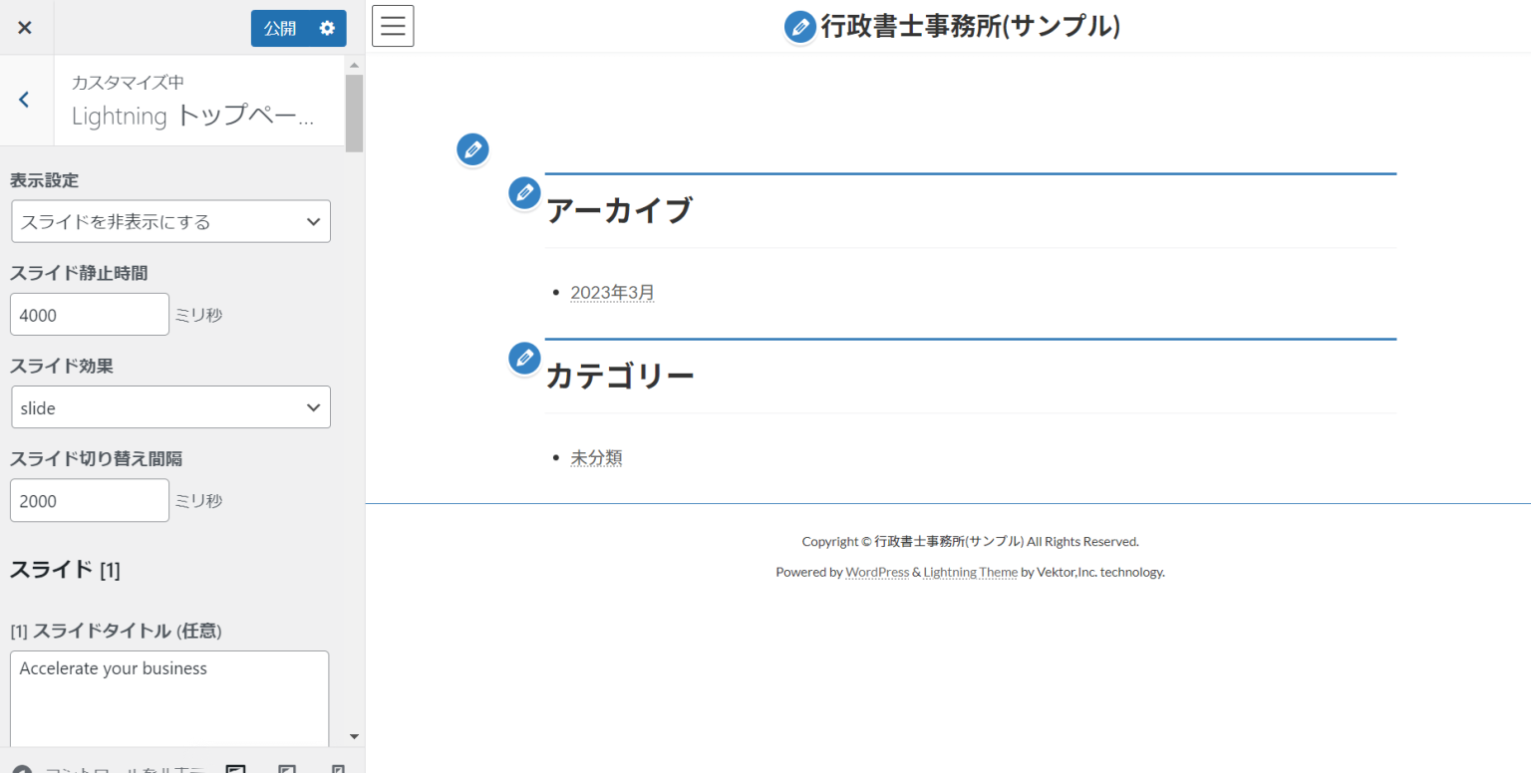This screenshot has height=773, width=1531.
Task: Click the gear icon beside 公開
Action: coord(327,28)
